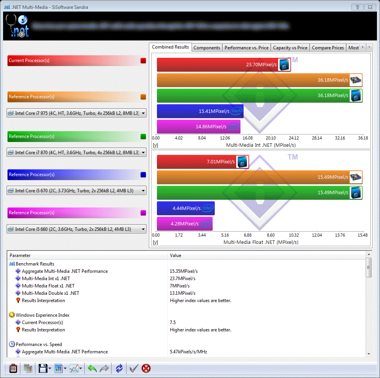Open the benchmark options meter icon
The height and width of the screenshot is (378, 380).
13,368
